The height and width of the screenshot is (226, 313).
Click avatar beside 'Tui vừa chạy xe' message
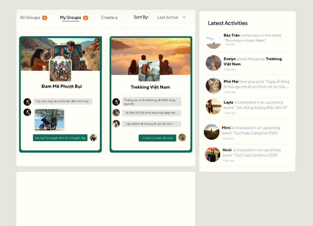click(27, 102)
